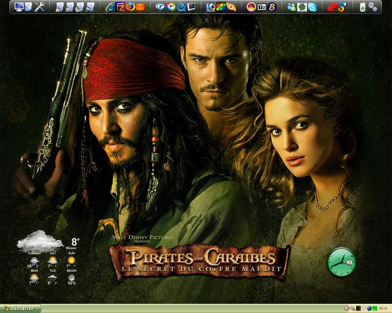392x313 pixels.
Task: Open the red hands icon in dock
Action: pyautogui.click(x=332, y=7)
